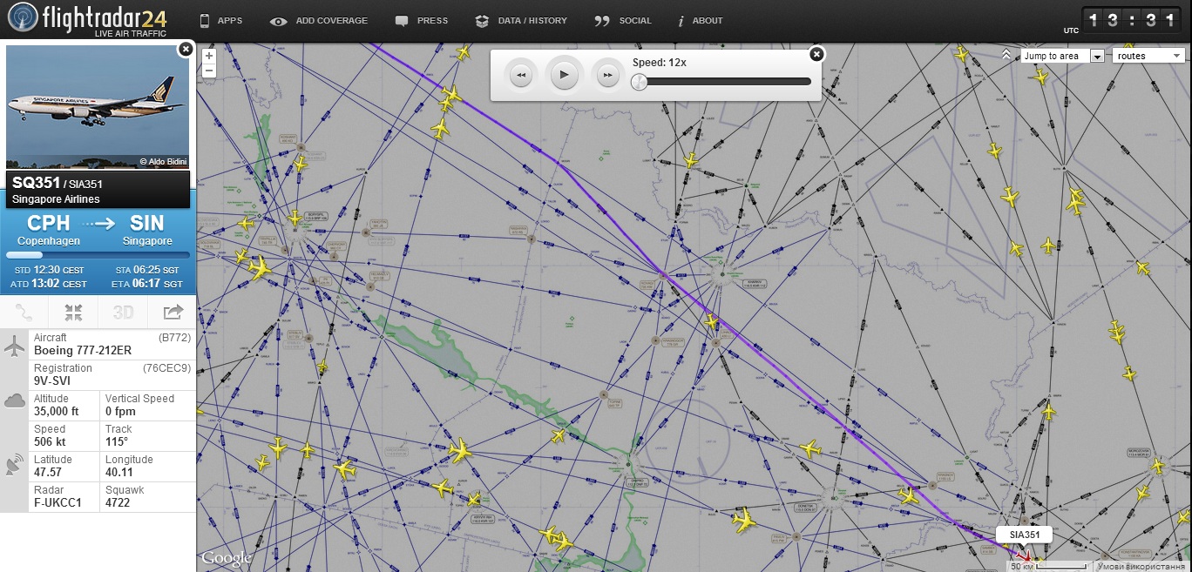The width and height of the screenshot is (1192, 572).
Task: Open the Add Coverage menu
Action: point(319,20)
